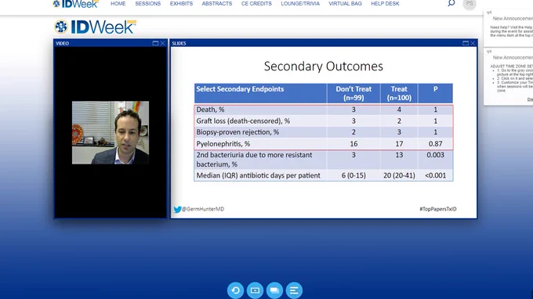Maximize the SLIDES panel
Screen dimensions: 533x299
466,43
